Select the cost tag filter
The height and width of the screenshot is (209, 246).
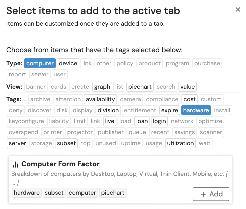189,99
